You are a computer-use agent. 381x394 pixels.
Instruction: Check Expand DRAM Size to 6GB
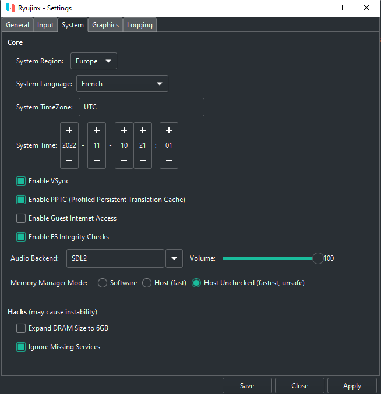(21, 328)
